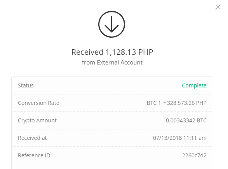Click the Status row

click(112, 85)
